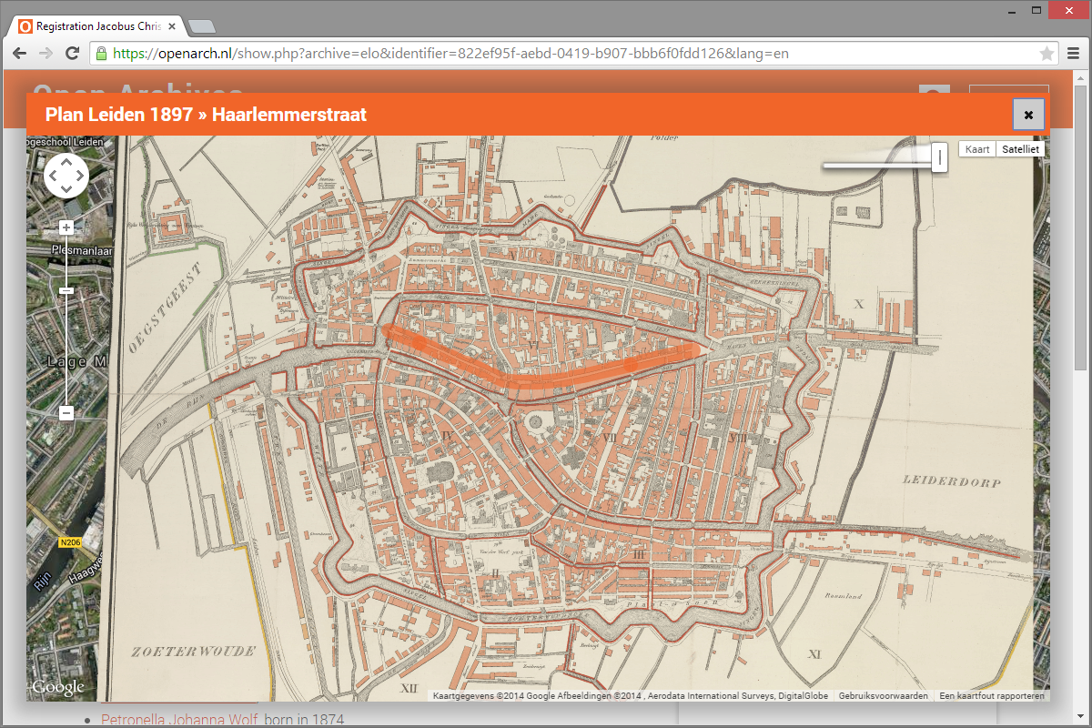Pan map up using the navigation pad arrow
The width and height of the screenshot is (1092, 728).
(x=66, y=162)
